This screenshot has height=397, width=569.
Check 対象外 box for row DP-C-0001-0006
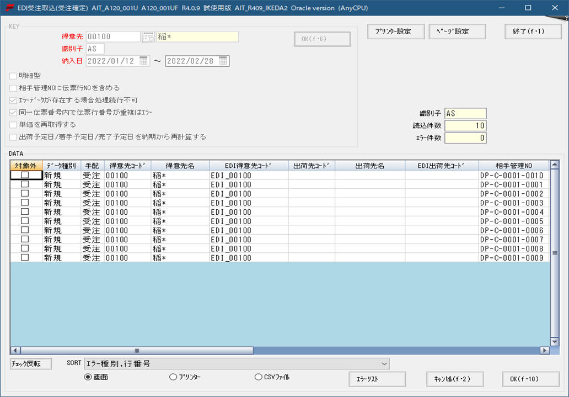(x=25, y=230)
